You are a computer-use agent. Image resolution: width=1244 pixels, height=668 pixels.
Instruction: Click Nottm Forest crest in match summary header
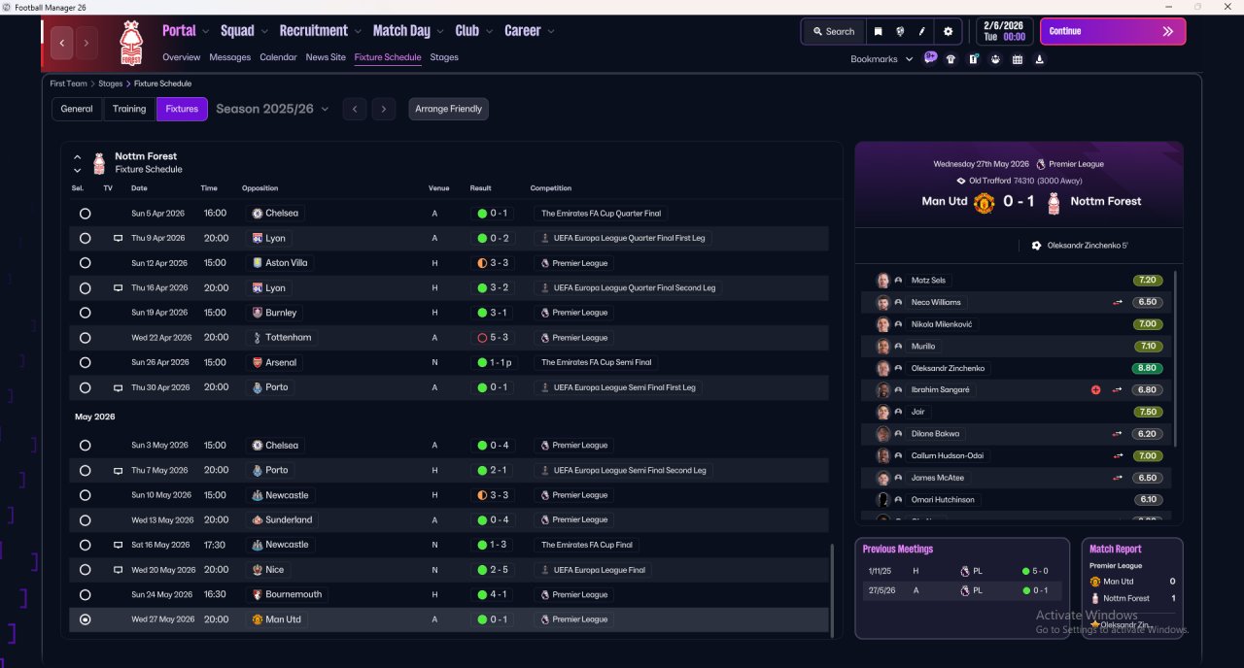coord(1053,202)
